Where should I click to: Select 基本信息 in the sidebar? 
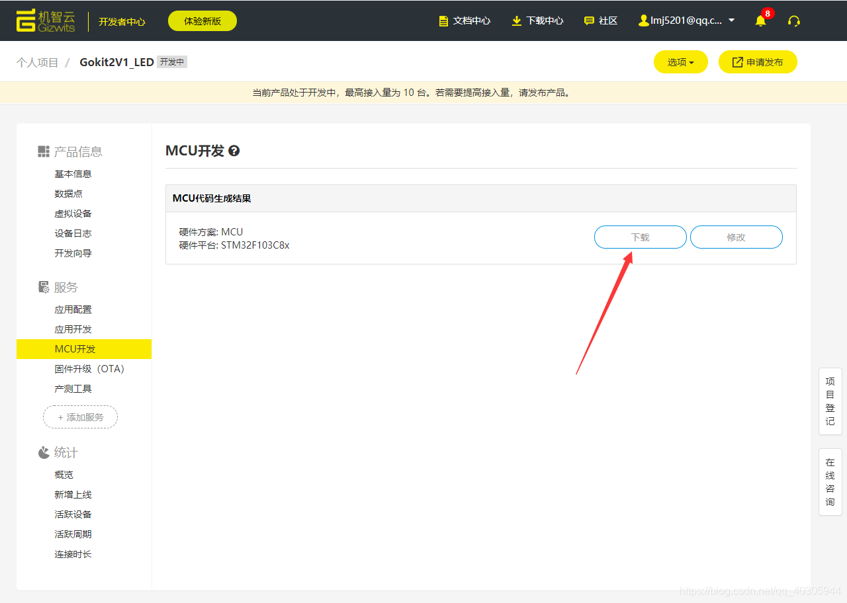tap(73, 174)
